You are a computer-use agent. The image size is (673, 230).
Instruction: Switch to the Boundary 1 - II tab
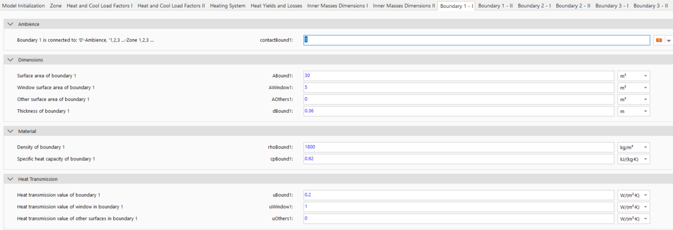click(496, 6)
